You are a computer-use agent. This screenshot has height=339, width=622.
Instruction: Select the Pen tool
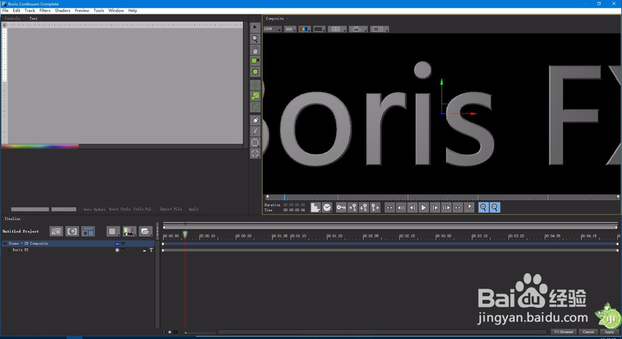click(x=255, y=120)
